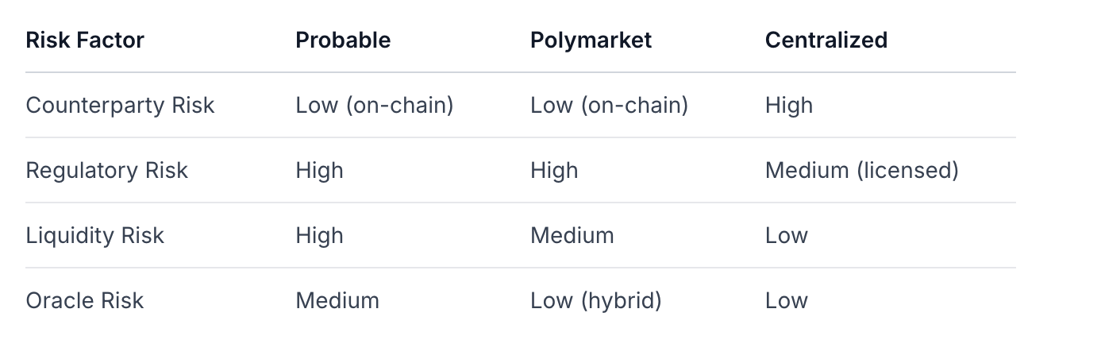Screen dimensions: 1105x359
Task: Click Centralized's Liquidity Risk value
Action: 786,236
